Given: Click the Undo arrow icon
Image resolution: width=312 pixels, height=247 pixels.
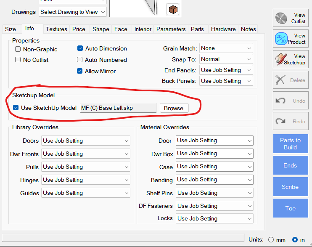Looking at the screenshot, I should tap(280, 101).
